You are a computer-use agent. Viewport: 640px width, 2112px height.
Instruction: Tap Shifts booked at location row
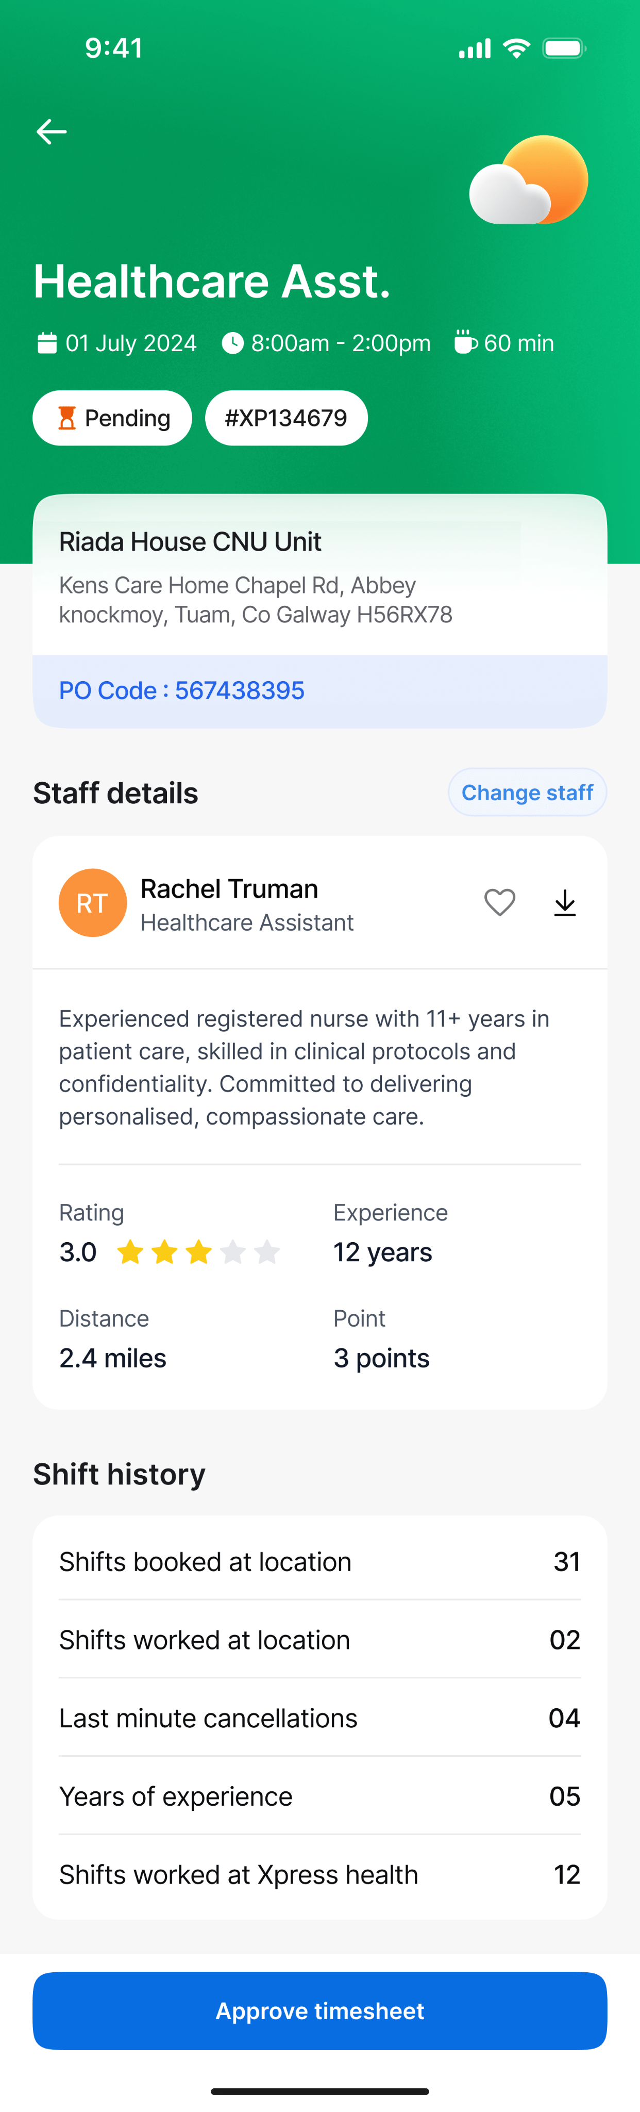[319, 1561]
